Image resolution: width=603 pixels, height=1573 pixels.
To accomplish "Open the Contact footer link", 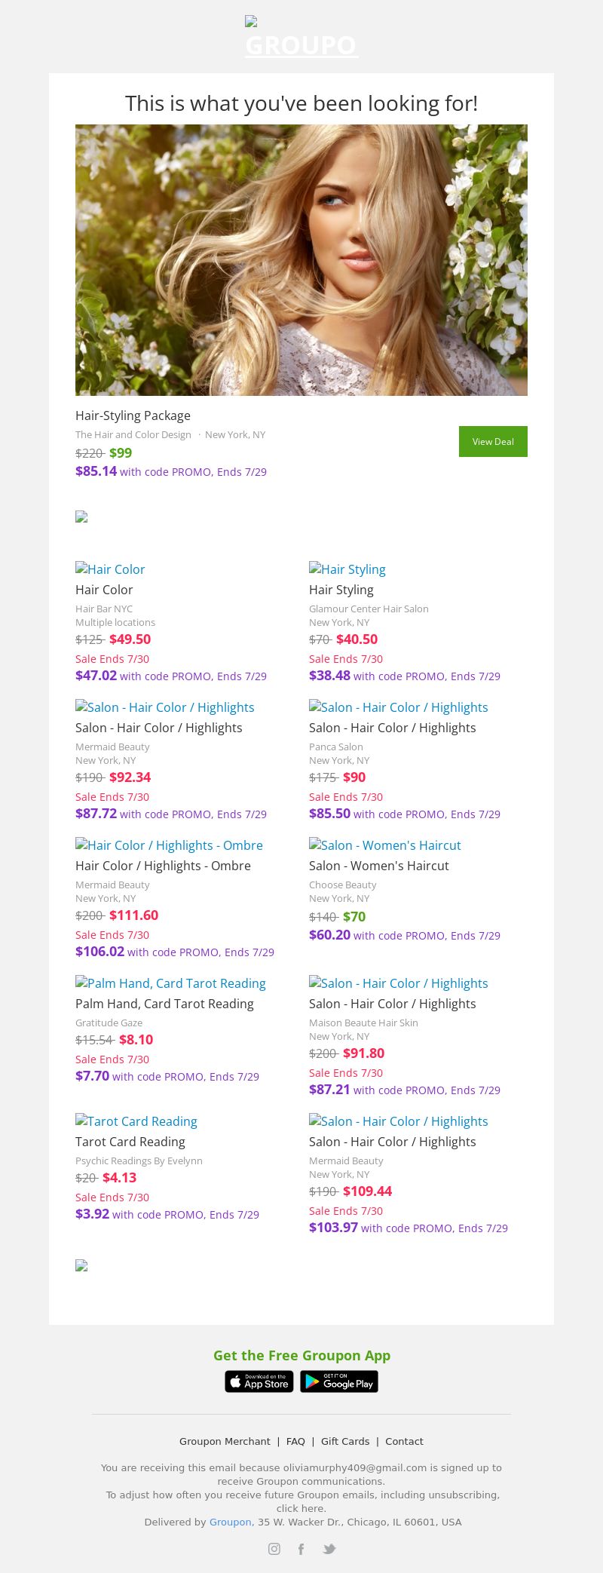I will [404, 1441].
